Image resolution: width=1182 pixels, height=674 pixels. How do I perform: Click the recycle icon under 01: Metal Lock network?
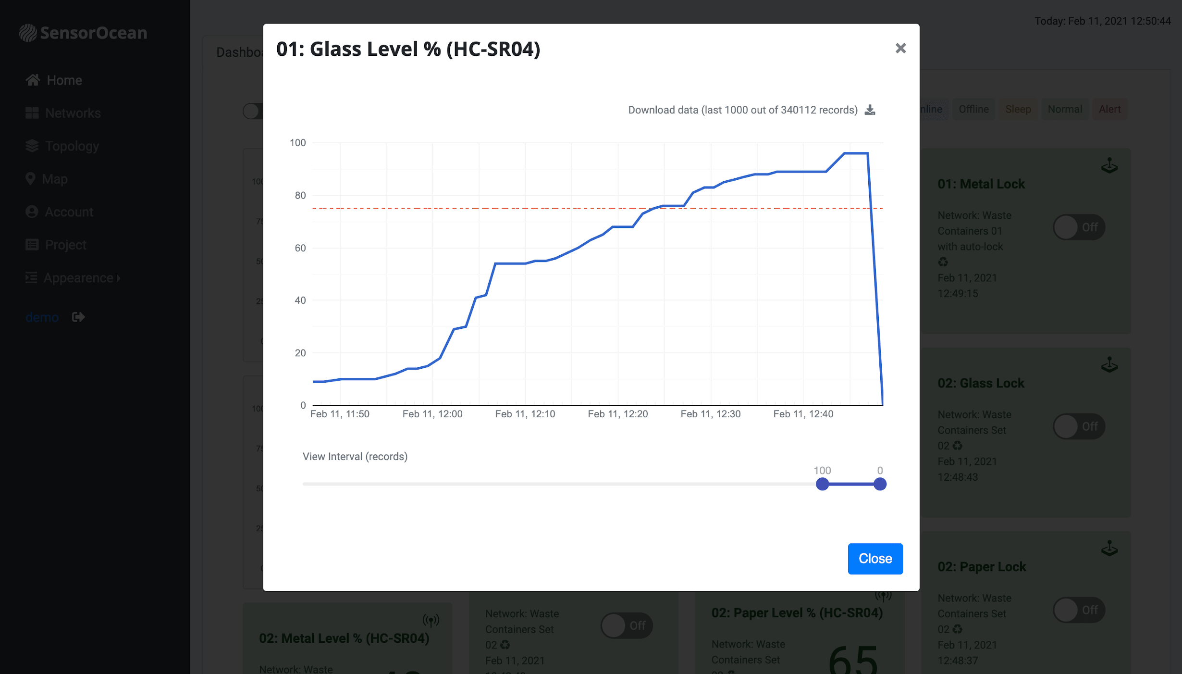[943, 262]
